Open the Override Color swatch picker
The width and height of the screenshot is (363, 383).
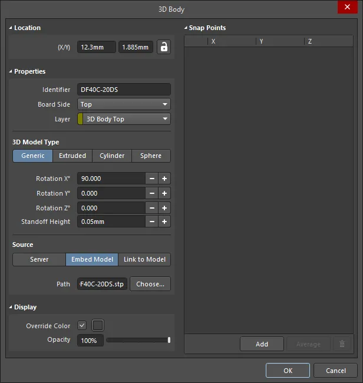(98, 325)
